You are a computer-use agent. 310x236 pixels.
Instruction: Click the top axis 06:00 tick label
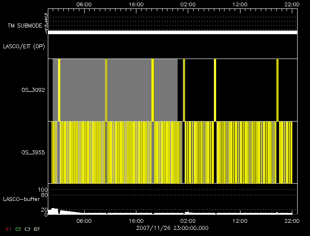point(84,4)
